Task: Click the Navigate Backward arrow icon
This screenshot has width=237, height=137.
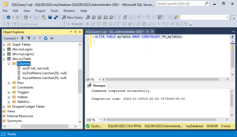Action: tap(8, 18)
